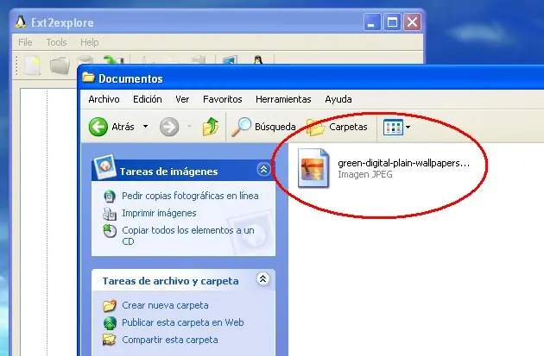Select the green-digital-plain-wallpapers JPEG thumbnail
Viewport: 544px width, 356px height.
313,168
